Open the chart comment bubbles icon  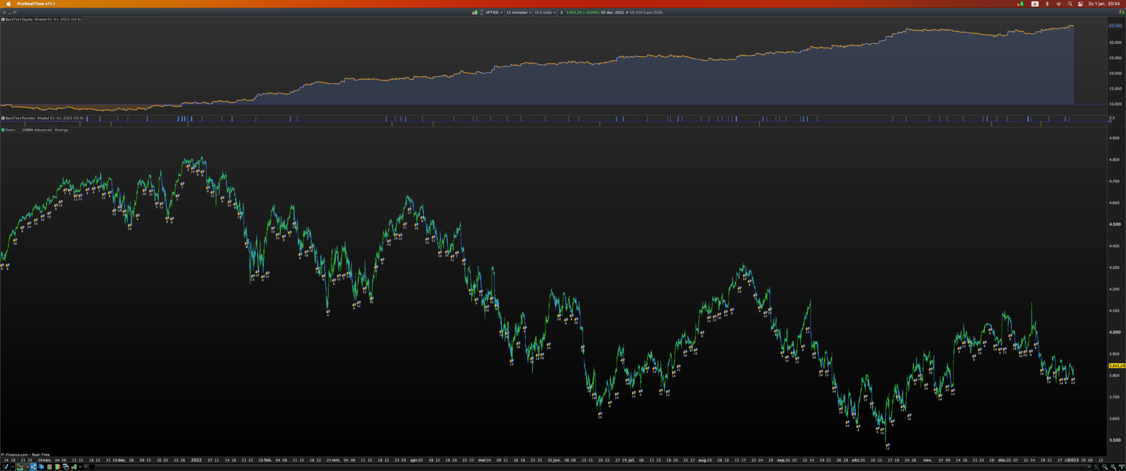tap(41, 467)
